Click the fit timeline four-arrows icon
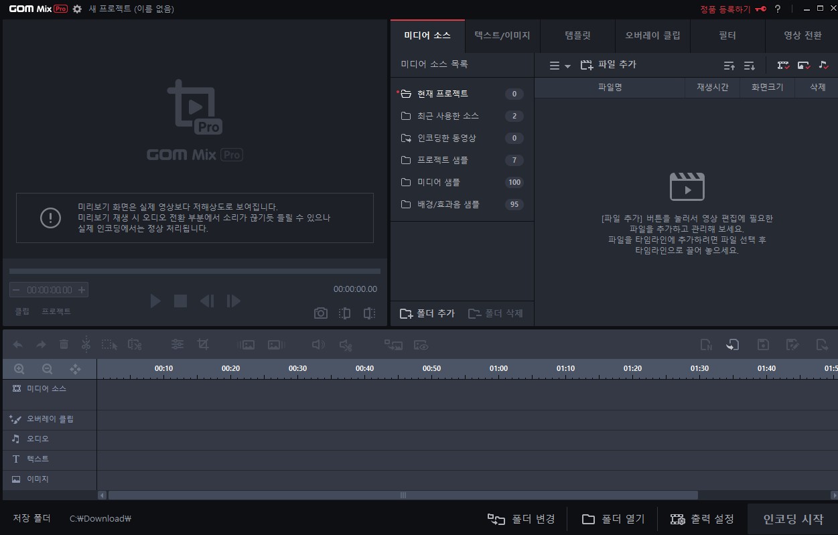Image resolution: width=838 pixels, height=535 pixels. click(75, 369)
